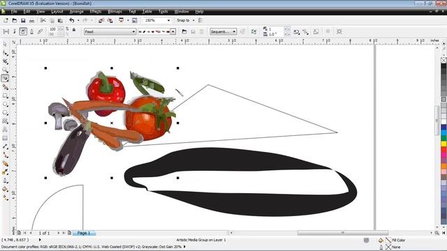Open the Arrange menu
Viewport: 447px width, 251px height.
tap(76, 11)
